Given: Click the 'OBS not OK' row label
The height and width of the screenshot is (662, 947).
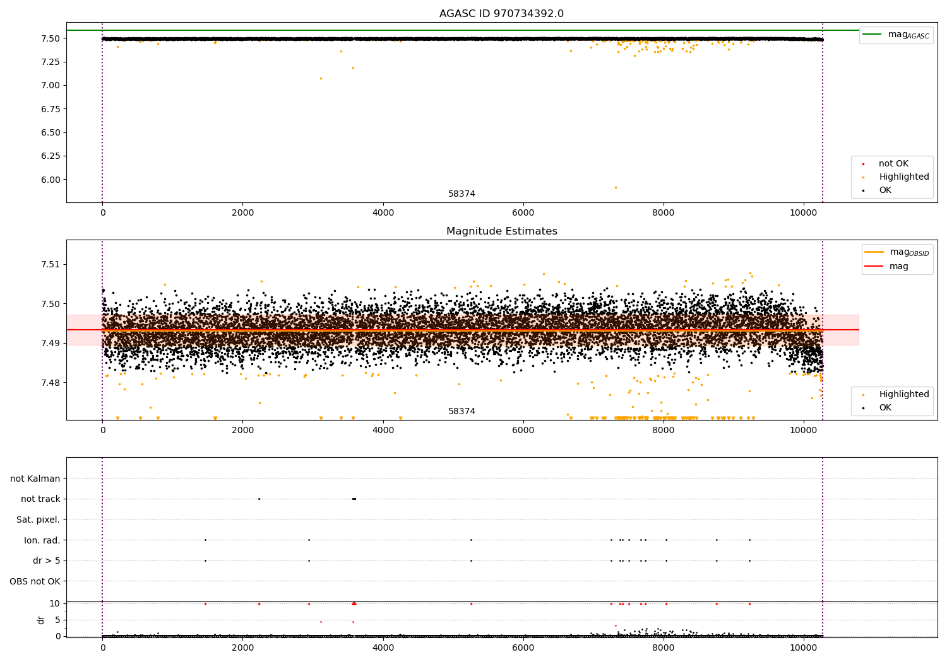Looking at the screenshot, I should coord(35,581).
